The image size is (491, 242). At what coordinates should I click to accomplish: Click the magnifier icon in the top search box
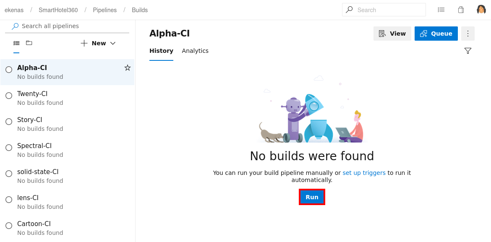tap(349, 10)
